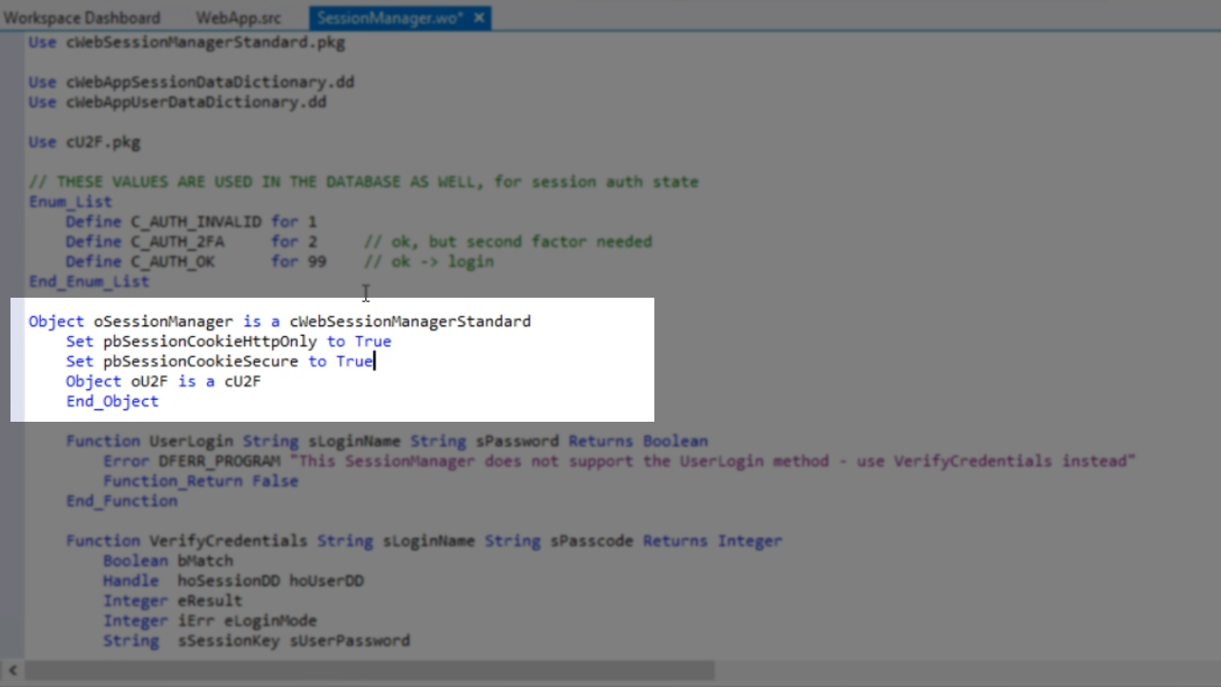Click the oSessionManager object name
The image size is (1221, 687).
[x=162, y=322]
